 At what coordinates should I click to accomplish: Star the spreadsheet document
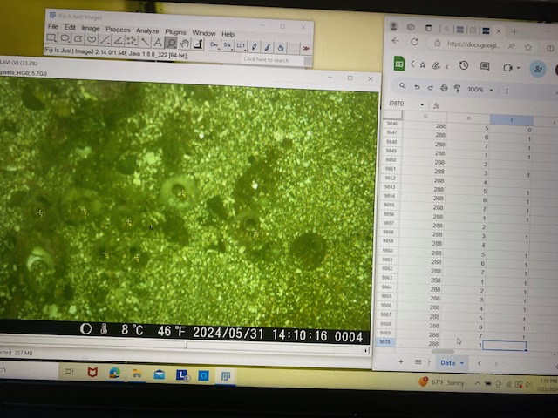click(x=422, y=64)
